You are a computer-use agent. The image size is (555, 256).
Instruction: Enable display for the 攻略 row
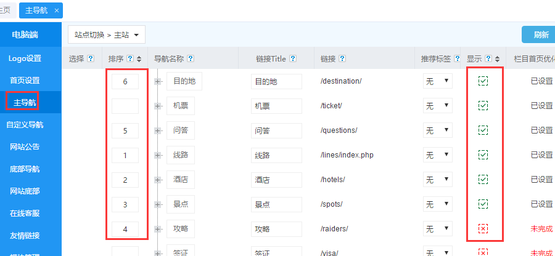coord(483,229)
